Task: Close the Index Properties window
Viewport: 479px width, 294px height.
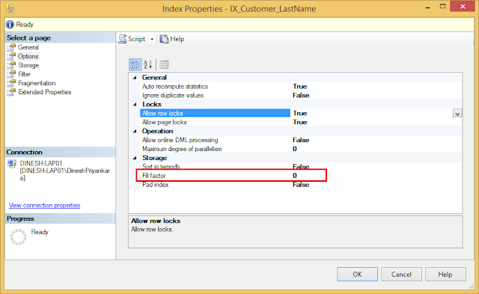Action: [463, 7]
